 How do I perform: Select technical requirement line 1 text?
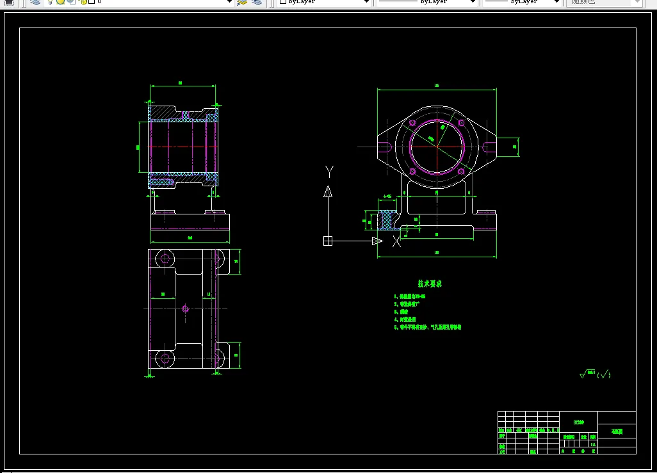tap(410, 296)
